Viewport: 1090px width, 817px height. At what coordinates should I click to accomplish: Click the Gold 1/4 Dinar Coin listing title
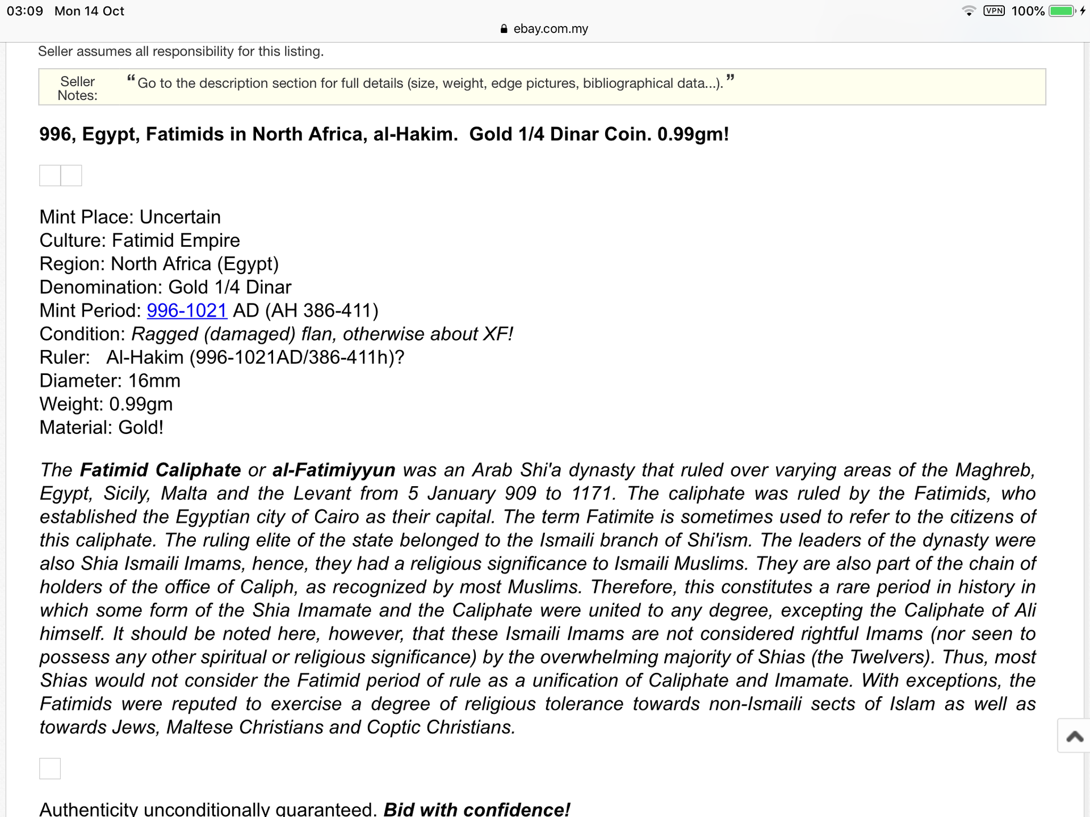[x=384, y=134]
